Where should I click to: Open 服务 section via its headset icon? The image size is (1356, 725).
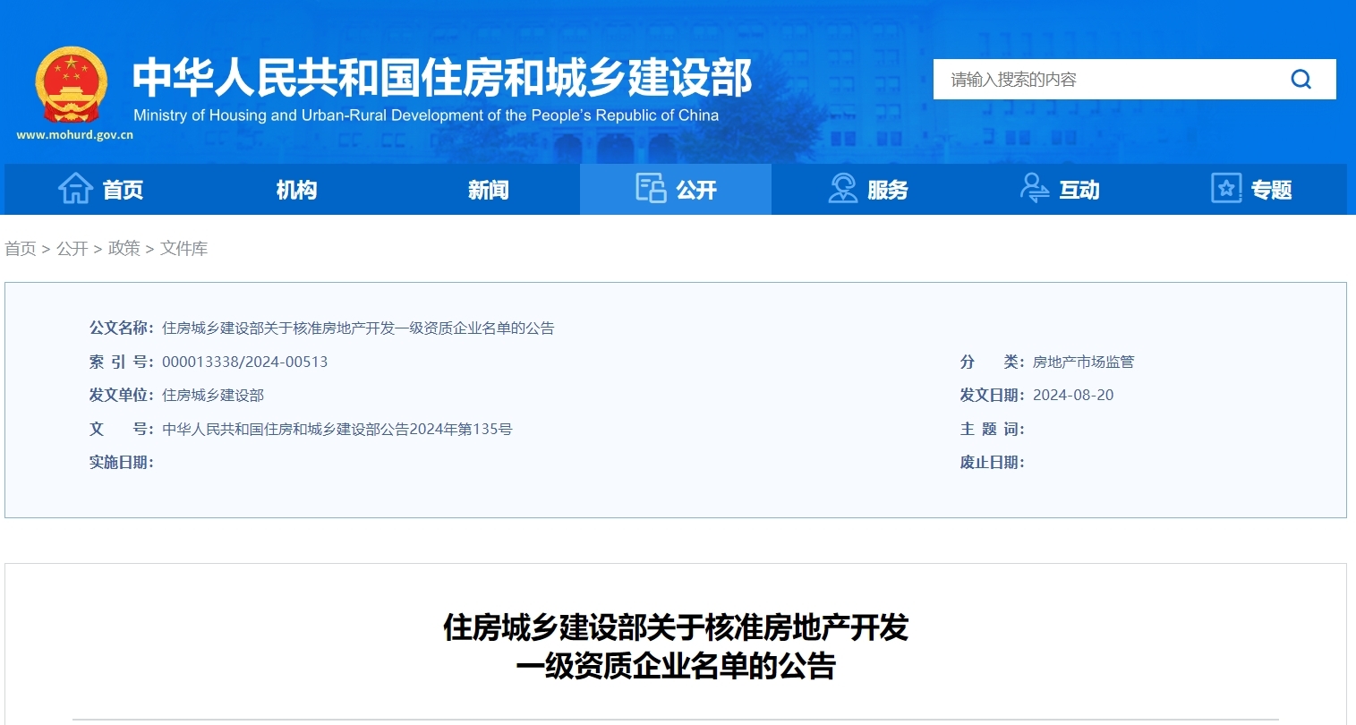(x=841, y=189)
